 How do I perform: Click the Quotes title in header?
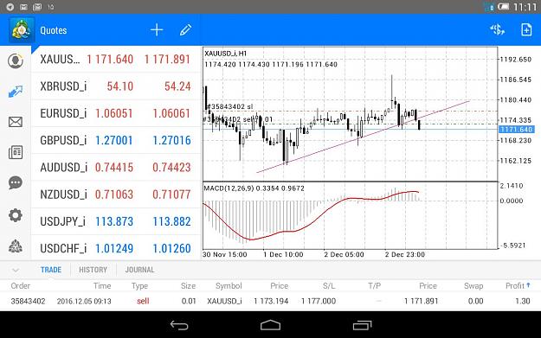(54, 30)
